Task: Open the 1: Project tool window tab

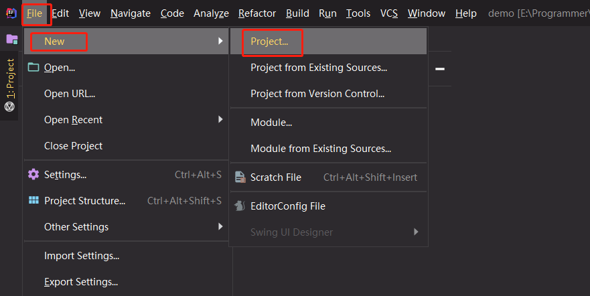Action: tap(10, 79)
